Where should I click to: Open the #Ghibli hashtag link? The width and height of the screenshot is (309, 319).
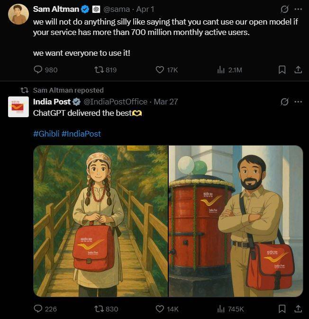(46, 134)
